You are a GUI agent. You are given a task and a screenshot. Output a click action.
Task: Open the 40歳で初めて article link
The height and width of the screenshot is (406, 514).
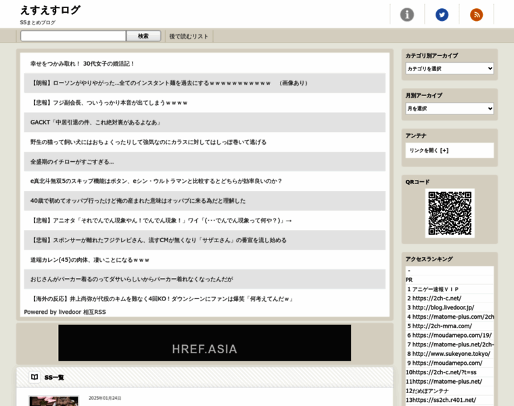[x=138, y=201]
